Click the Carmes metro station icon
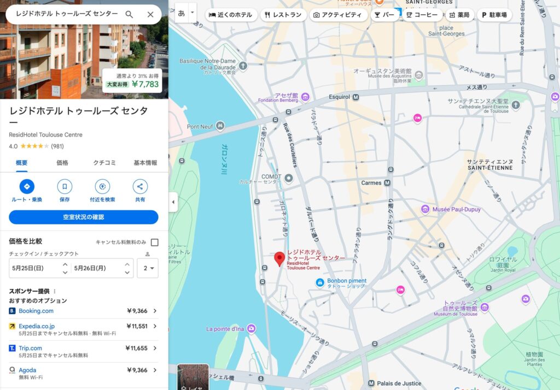The image size is (560, 390). tap(387, 182)
